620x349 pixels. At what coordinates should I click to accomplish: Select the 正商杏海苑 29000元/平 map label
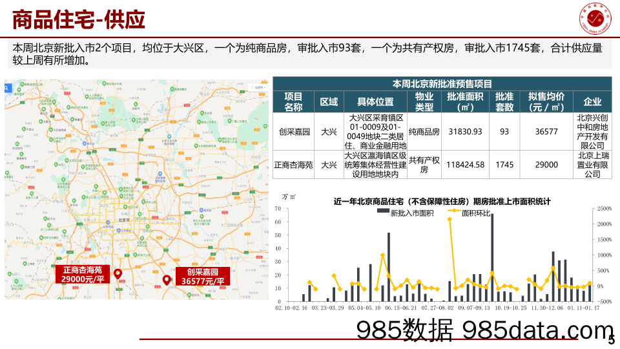[83, 275]
